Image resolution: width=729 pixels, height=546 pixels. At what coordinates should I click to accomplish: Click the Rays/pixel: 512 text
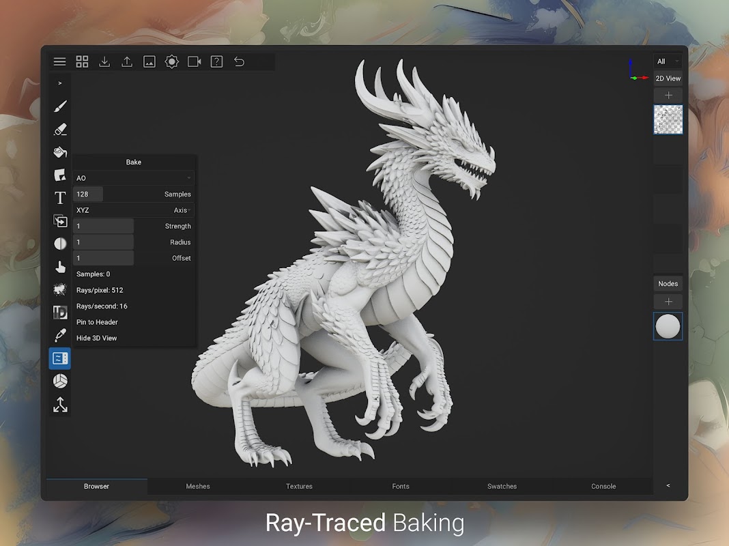(100, 290)
